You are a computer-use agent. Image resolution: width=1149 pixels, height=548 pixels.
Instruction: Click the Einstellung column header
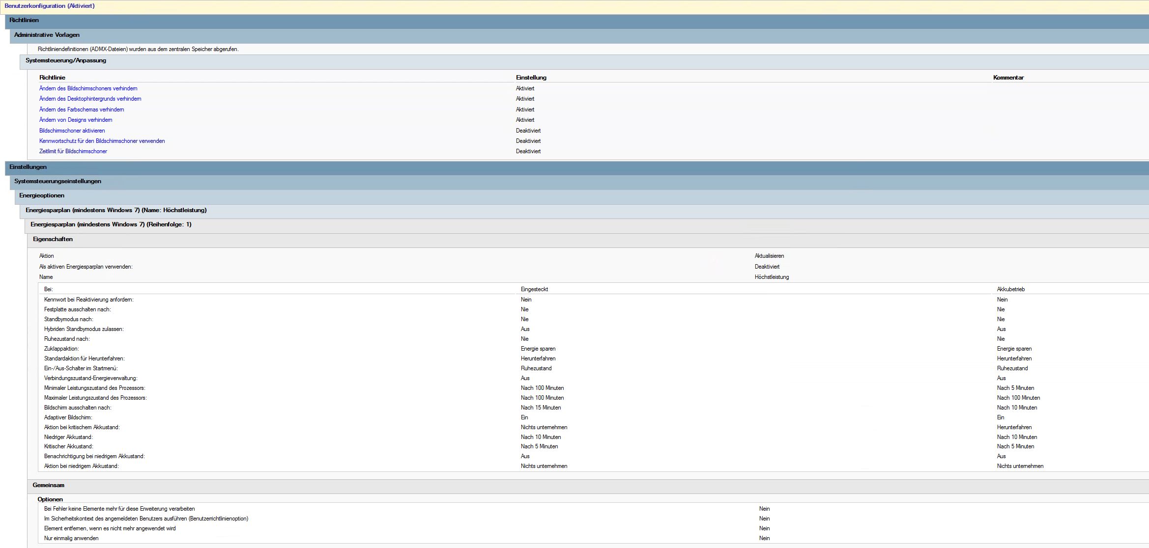[531, 78]
